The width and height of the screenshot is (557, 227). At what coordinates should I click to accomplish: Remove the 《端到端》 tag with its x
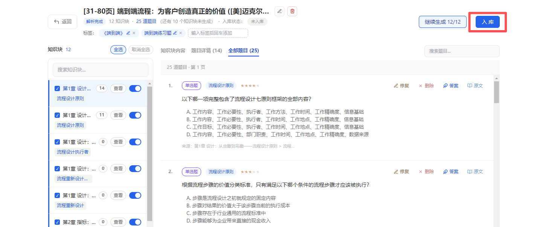[x=134, y=33]
